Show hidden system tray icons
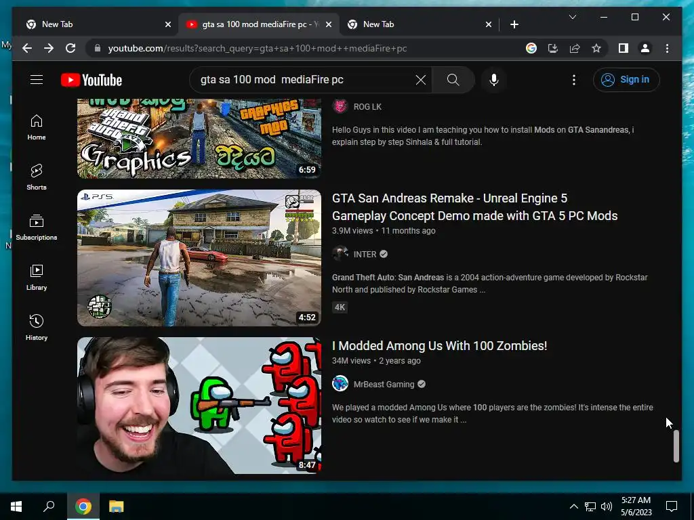This screenshot has height=520, width=694. point(573,506)
